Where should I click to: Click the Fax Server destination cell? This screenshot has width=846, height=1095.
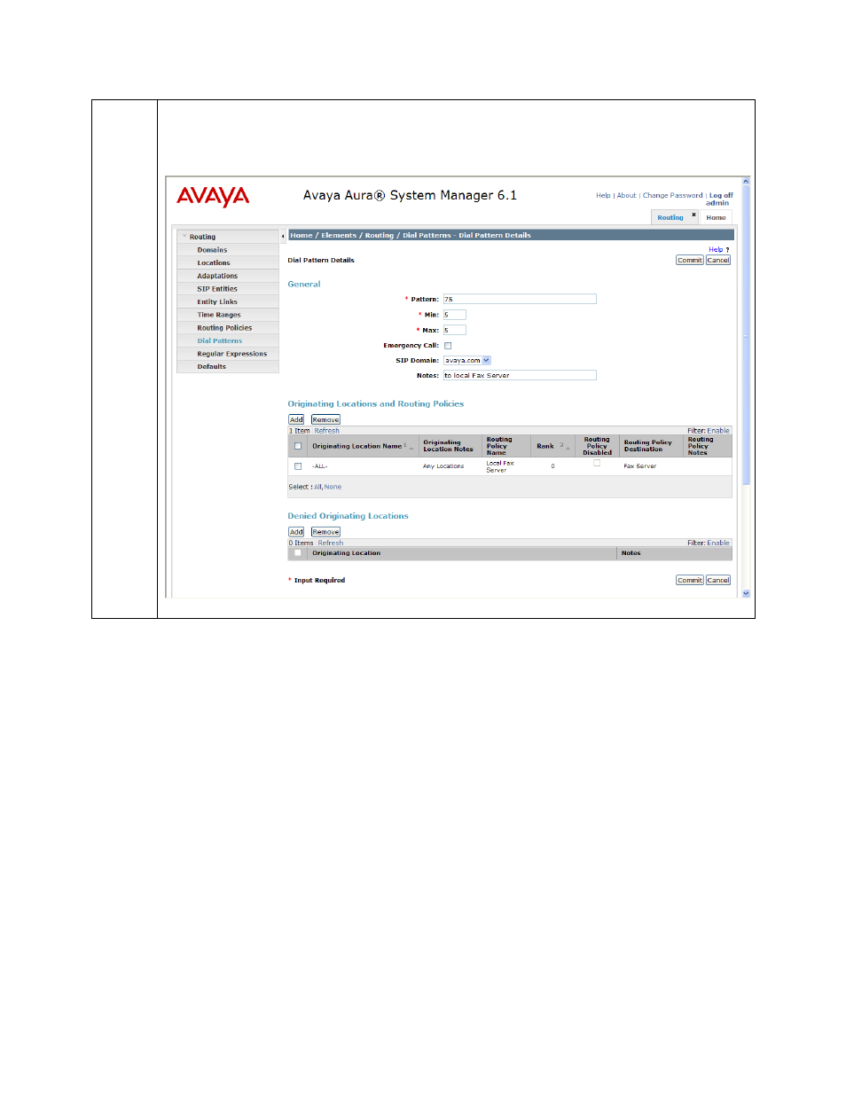(640, 466)
